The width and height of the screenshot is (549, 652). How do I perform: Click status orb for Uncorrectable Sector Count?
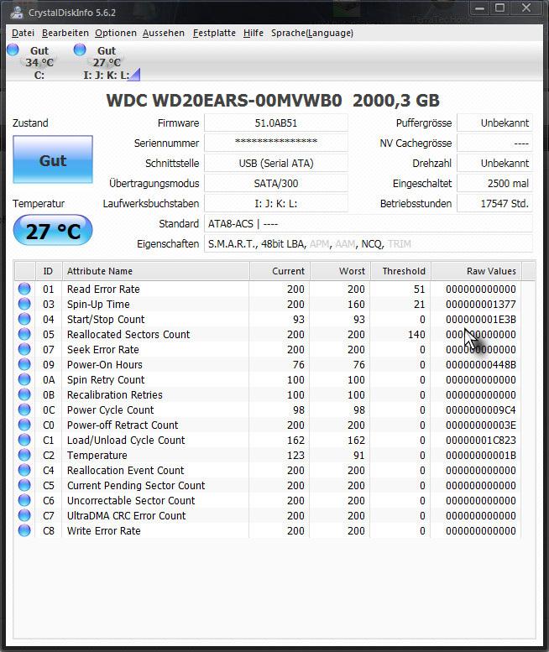pyautogui.click(x=24, y=500)
